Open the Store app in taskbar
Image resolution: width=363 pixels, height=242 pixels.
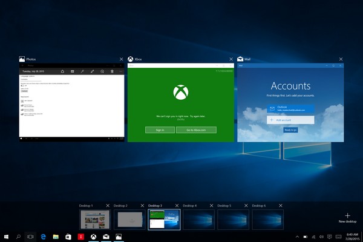[68, 237]
